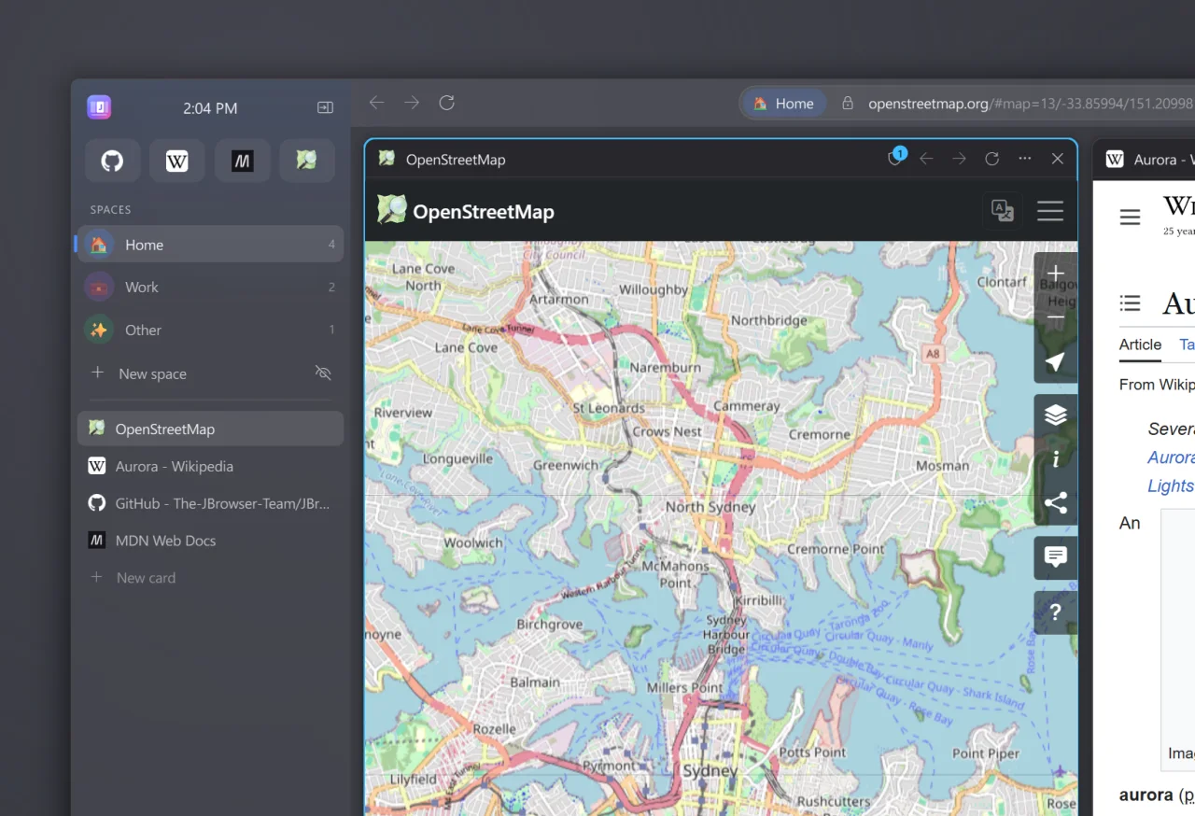Click the JBrowser app logo icon
This screenshot has width=1195, height=816.
point(99,107)
